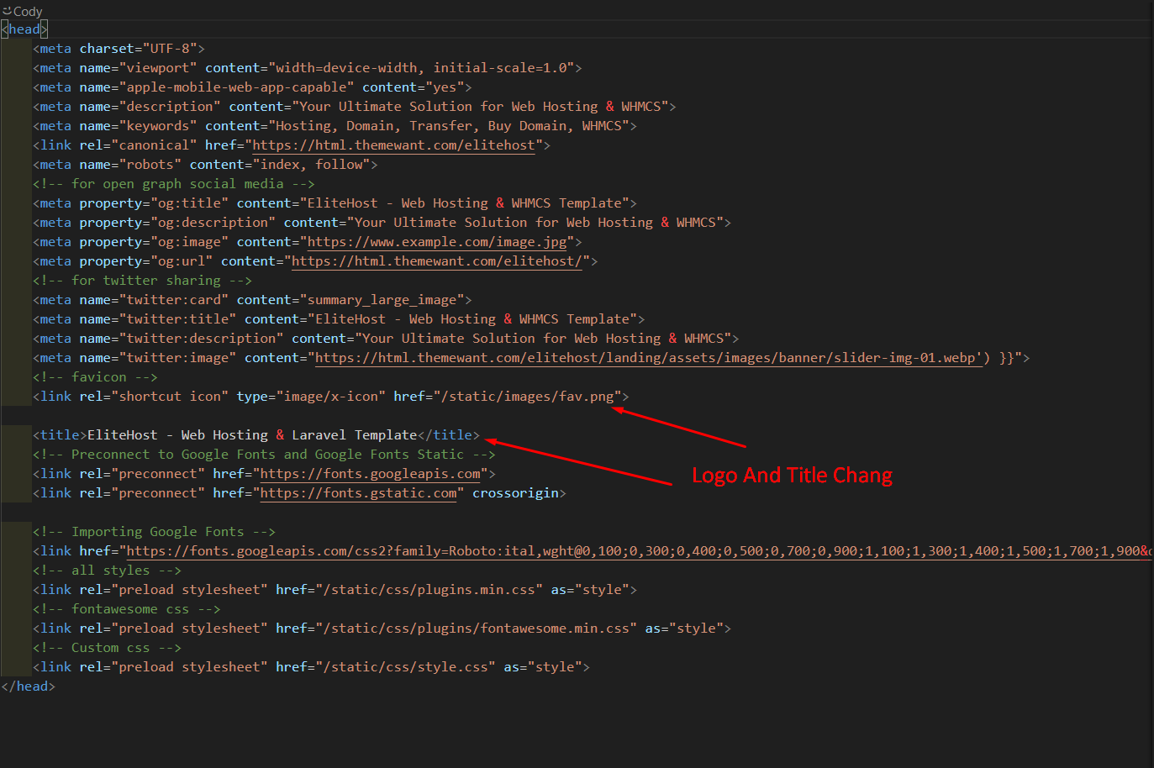Click the fontawesome.min.css href value
The height and width of the screenshot is (768, 1154).
coord(477,629)
